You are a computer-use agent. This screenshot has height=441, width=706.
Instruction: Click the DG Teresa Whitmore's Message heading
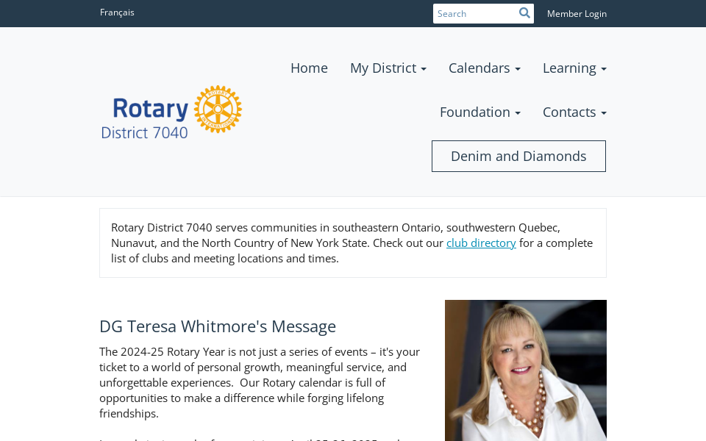[x=218, y=326]
